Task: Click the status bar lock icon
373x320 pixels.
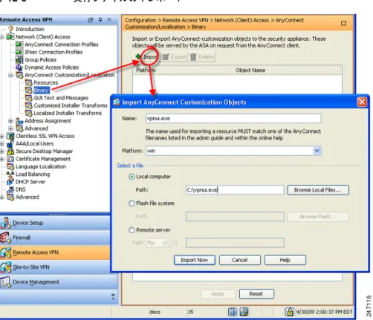Action: pos(290,312)
